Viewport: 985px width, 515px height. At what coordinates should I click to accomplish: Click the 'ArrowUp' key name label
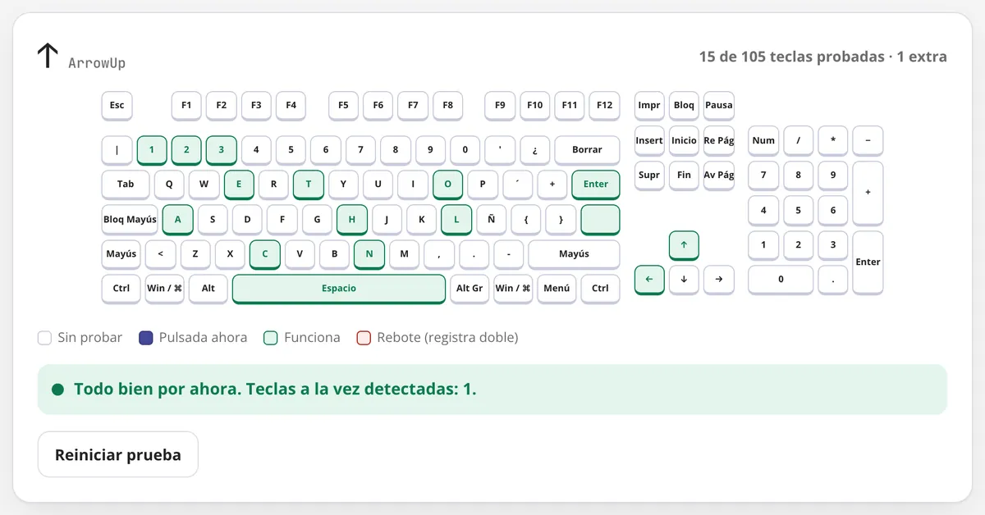97,63
